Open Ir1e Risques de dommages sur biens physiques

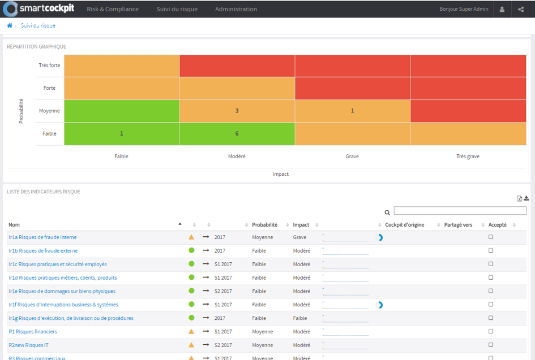pos(62,291)
